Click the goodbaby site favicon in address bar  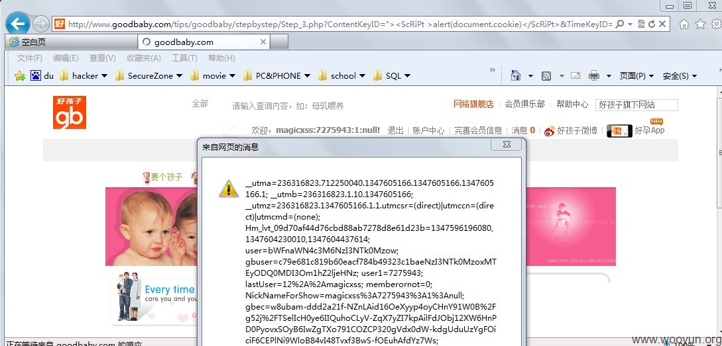pos(59,24)
